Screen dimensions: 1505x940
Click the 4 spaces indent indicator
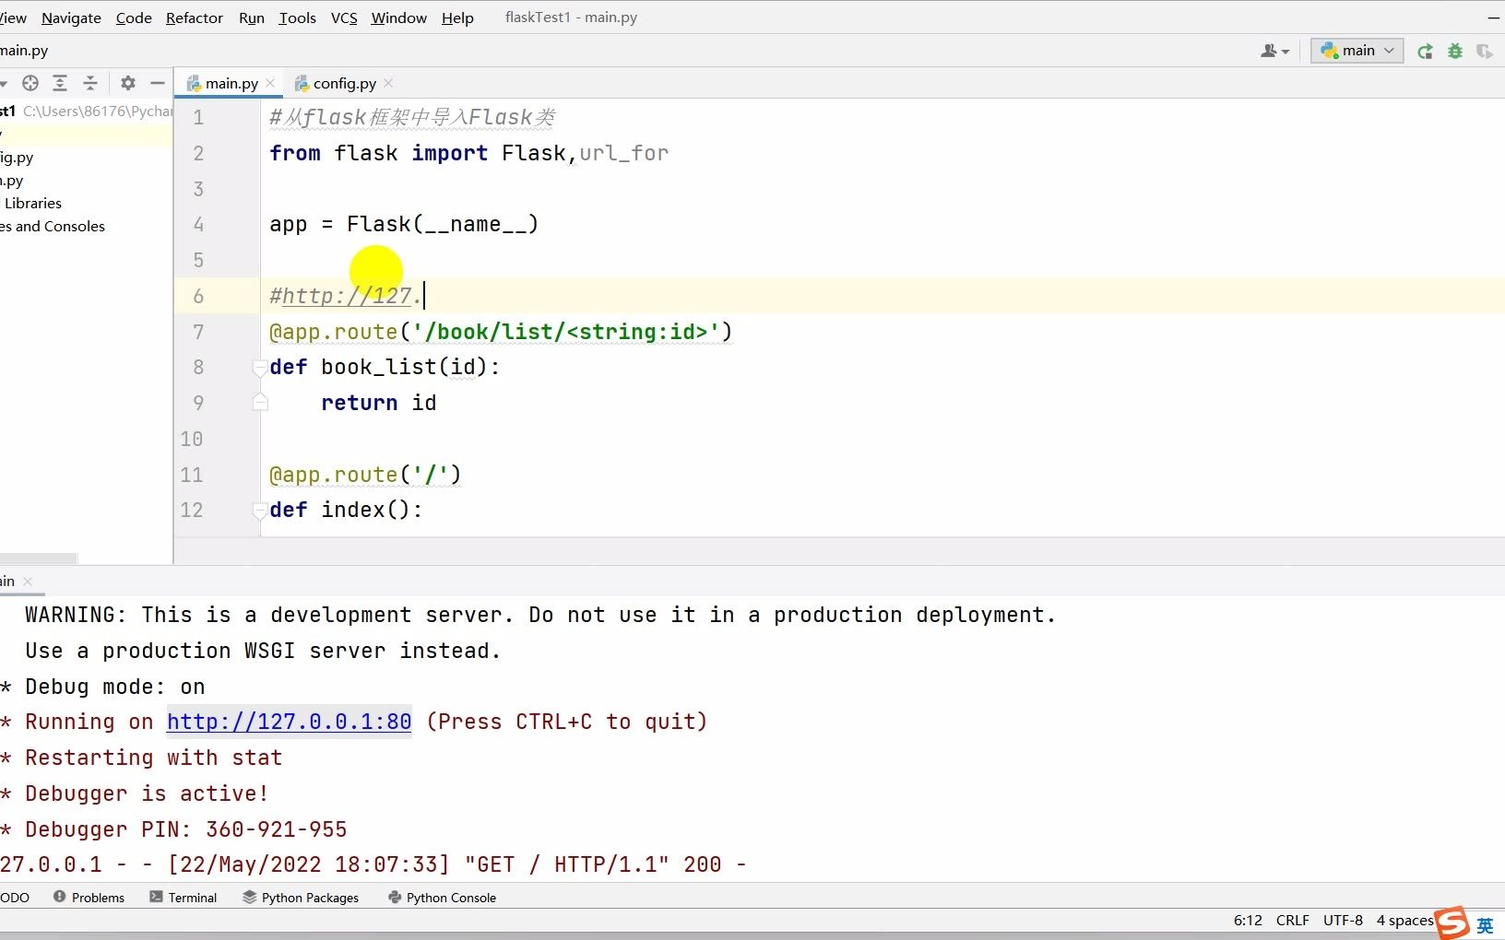1404,920
